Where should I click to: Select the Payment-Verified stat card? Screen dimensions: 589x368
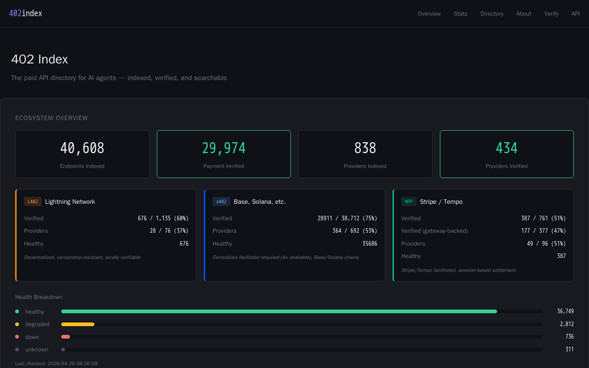(x=224, y=154)
